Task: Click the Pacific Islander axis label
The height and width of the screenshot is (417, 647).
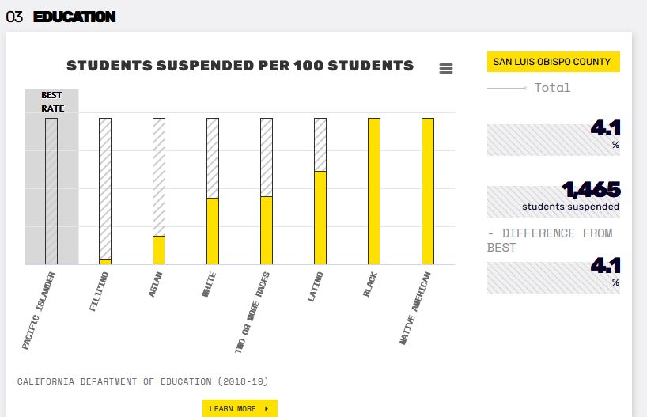Action: (x=39, y=310)
